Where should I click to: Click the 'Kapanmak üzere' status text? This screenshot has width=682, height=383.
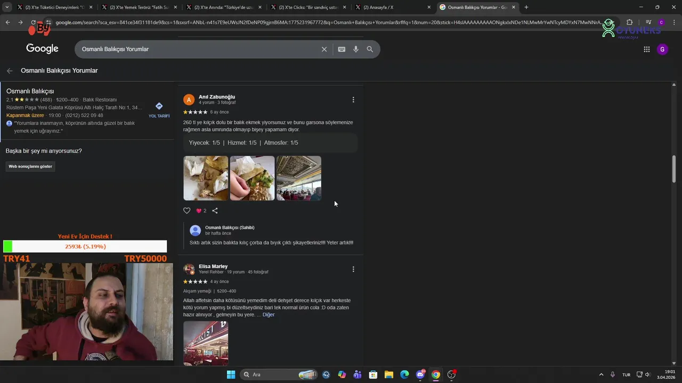(x=25, y=115)
